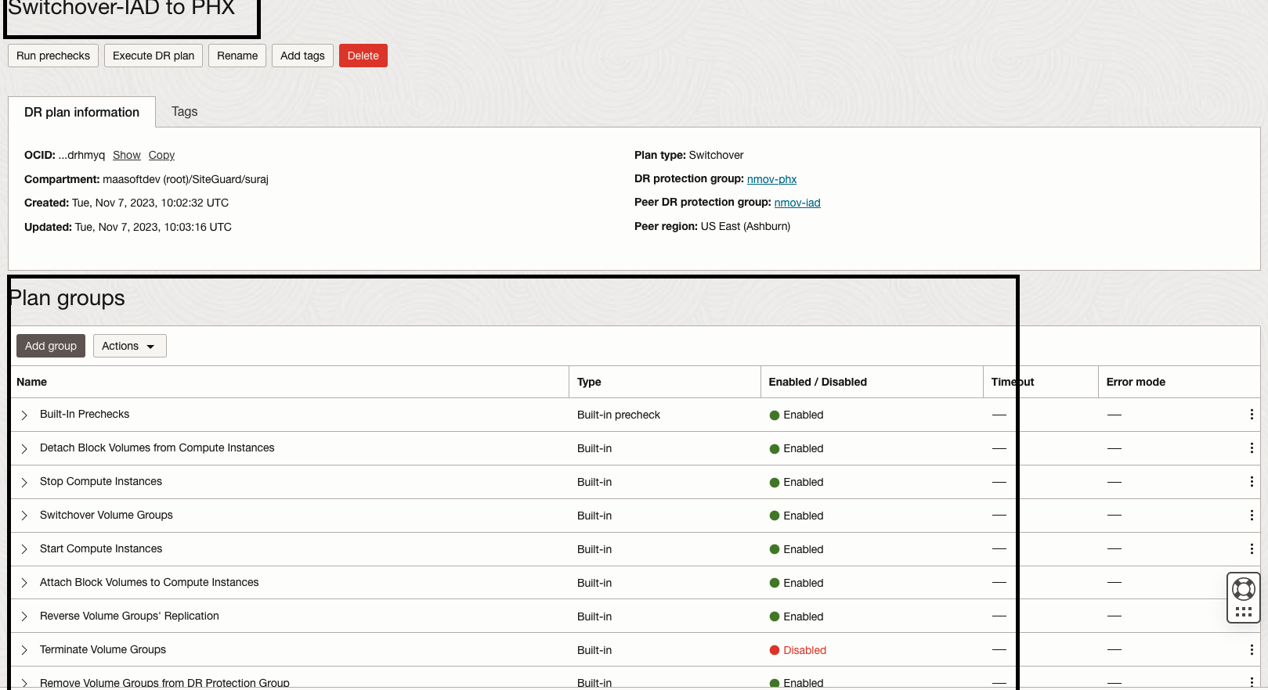Click the Add group button
1268x690 pixels.
click(x=51, y=346)
